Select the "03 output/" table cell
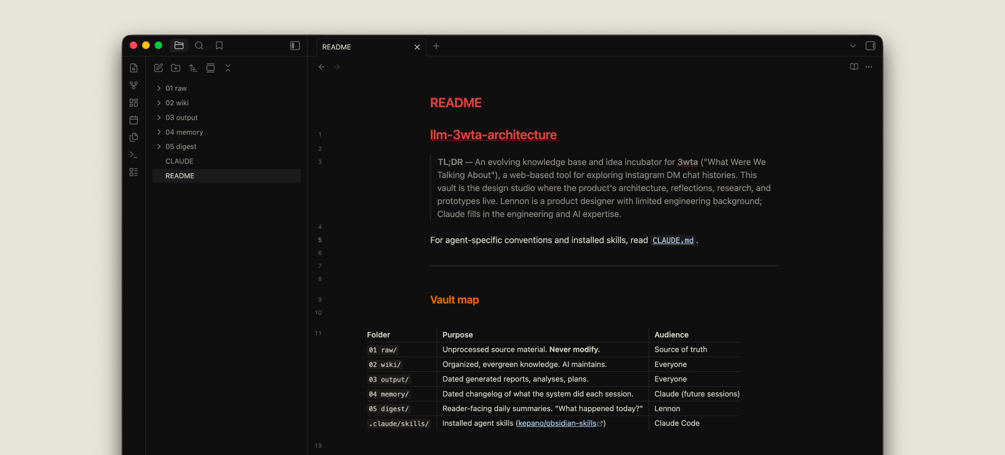 coord(389,379)
